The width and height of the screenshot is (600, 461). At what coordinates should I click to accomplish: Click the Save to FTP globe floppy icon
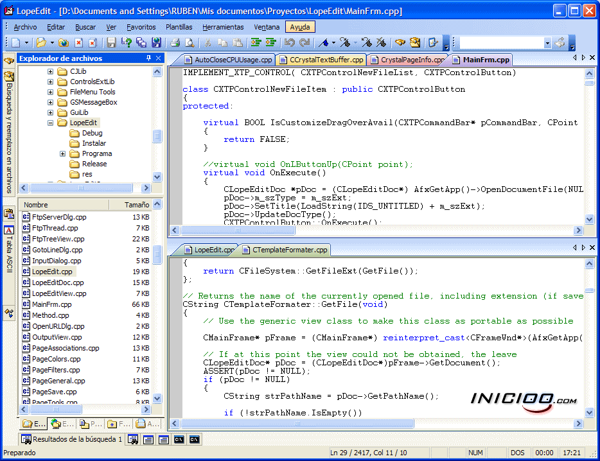click(x=156, y=42)
